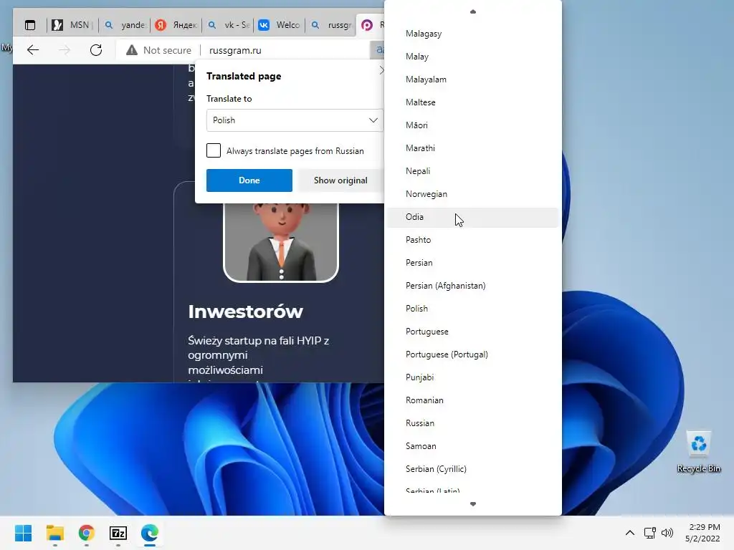Screen dimensions: 734x550
Task: Click the Inwestorów heading
Action: 245,312
